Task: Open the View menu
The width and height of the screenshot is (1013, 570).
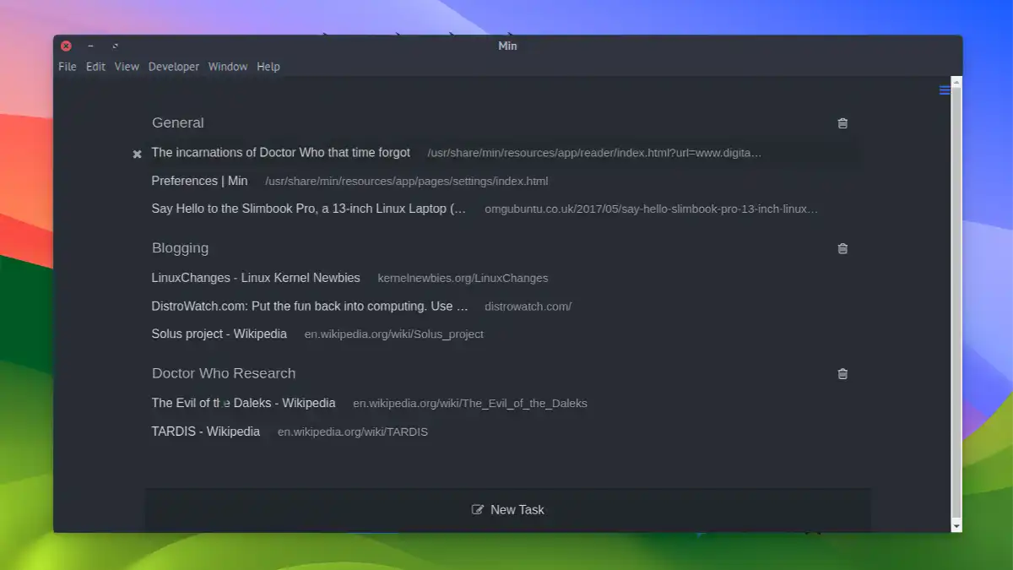Action: pos(126,66)
